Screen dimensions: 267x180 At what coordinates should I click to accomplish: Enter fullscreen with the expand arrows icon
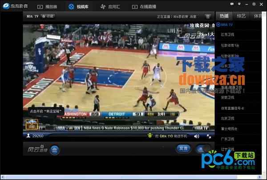click(209, 136)
